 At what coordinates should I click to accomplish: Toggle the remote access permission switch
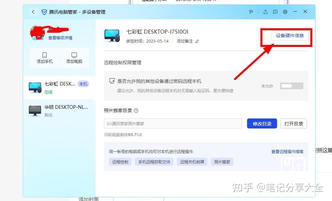click(292, 86)
